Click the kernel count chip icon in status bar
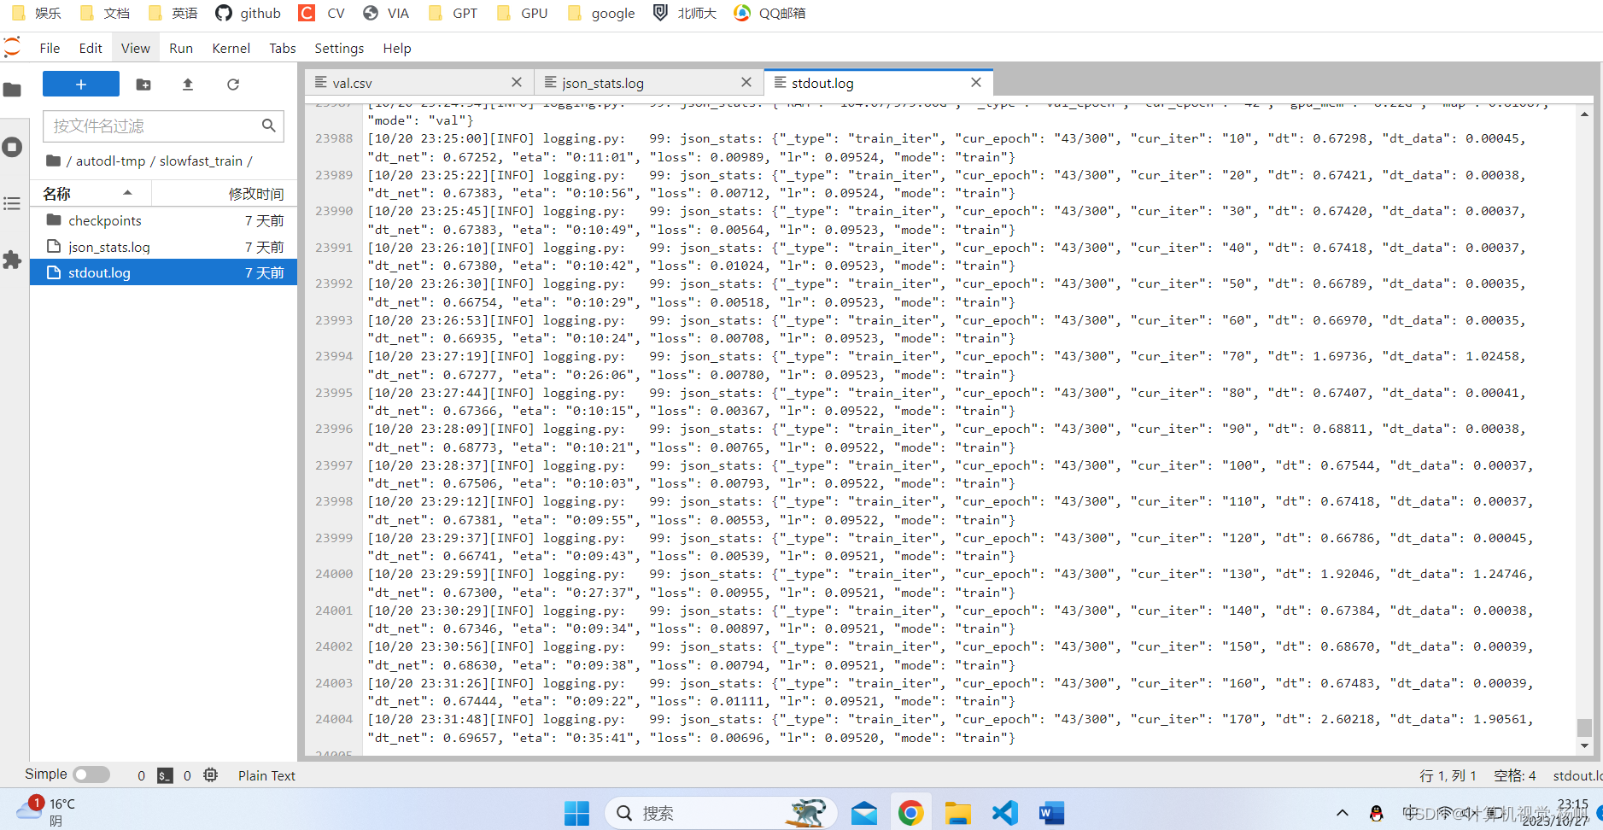Screen dimensions: 1603x830 [211, 774]
